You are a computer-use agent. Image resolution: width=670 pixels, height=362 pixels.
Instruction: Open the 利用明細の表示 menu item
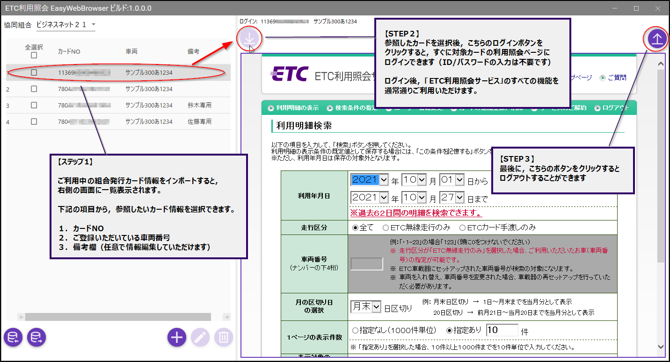(x=293, y=108)
